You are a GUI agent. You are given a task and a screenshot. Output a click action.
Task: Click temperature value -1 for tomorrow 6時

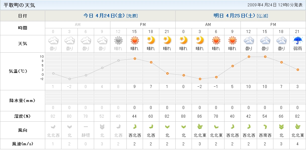(x=216, y=87)
